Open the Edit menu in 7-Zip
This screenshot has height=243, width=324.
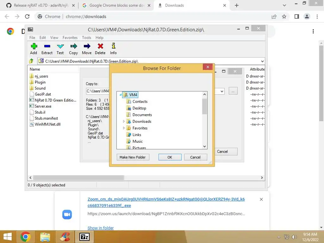43,38
